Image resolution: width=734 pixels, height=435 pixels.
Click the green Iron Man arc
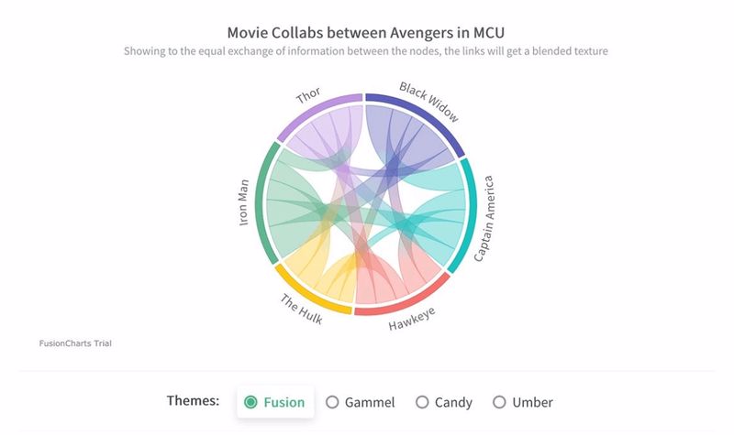tap(261, 203)
